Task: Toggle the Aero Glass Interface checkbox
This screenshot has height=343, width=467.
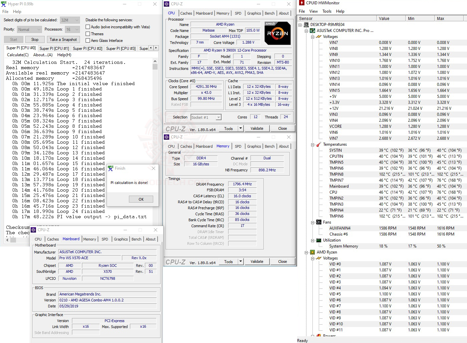Action: tap(87, 40)
